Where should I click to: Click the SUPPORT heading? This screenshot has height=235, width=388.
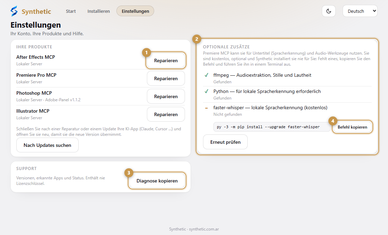tap(26, 169)
